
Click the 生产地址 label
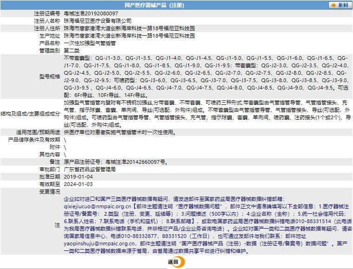pyautogui.click(x=50, y=36)
